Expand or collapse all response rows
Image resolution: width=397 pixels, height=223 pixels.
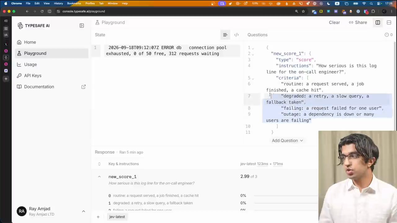click(99, 164)
